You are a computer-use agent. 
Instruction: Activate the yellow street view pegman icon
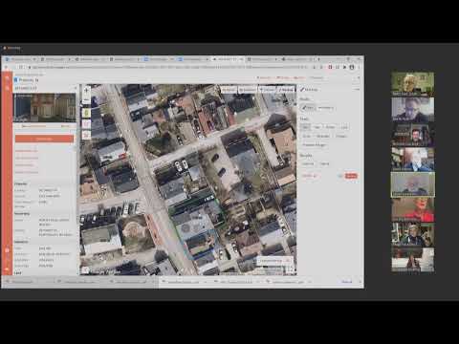pyautogui.click(x=86, y=113)
